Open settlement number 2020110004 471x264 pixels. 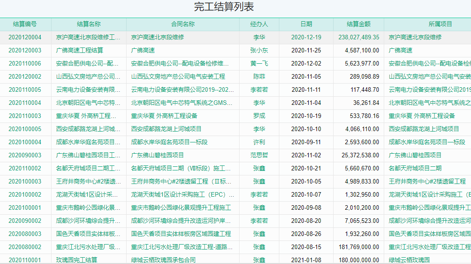click(25, 103)
